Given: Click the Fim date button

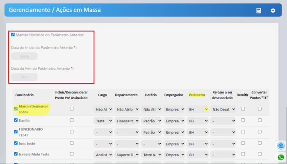Looking at the screenshot, I should (x=24, y=77).
